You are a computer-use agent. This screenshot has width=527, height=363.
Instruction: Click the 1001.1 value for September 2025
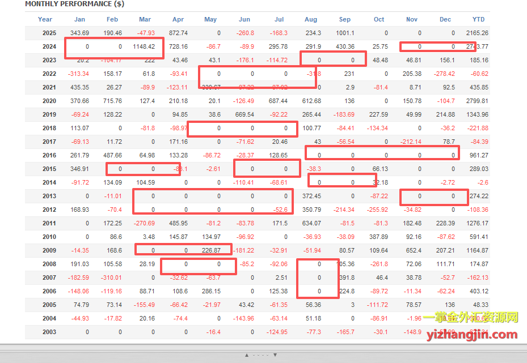(x=344, y=33)
